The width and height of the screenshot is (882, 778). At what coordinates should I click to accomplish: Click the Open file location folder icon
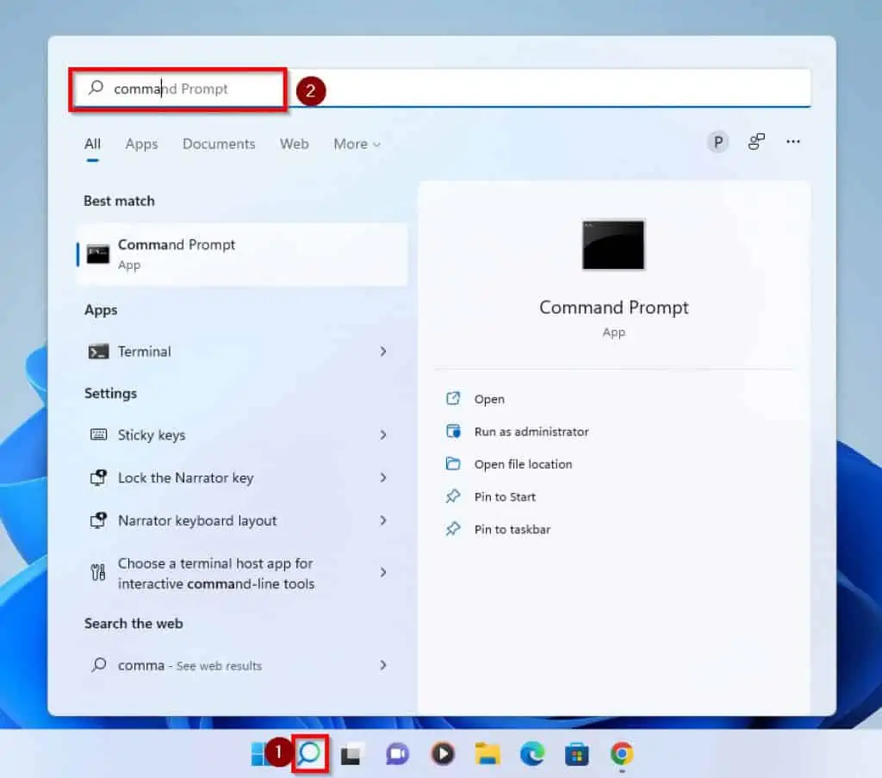tap(453, 464)
